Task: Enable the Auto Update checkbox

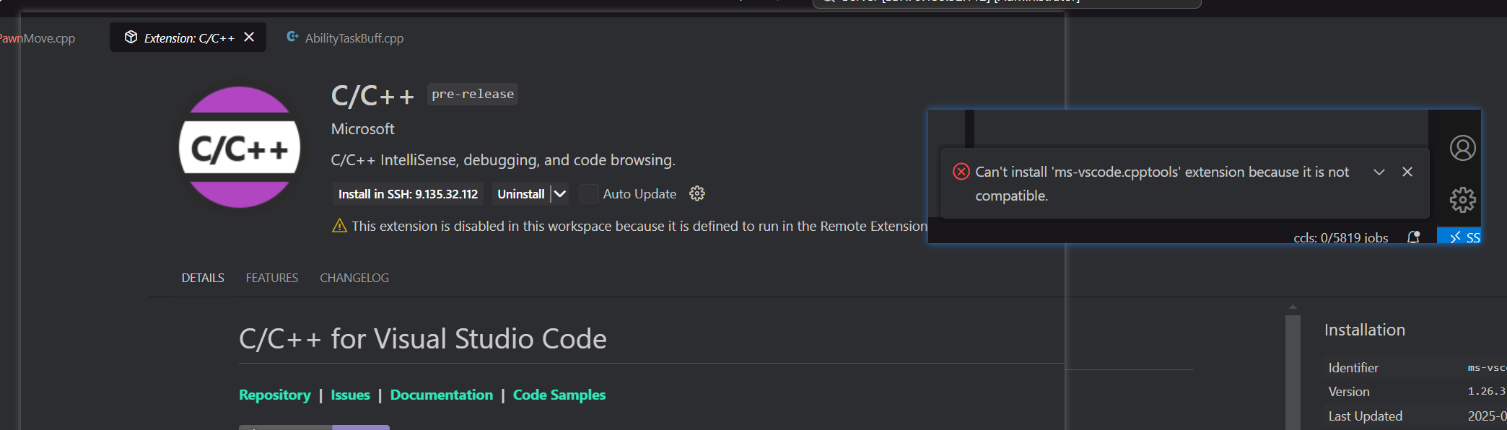Action: click(x=589, y=194)
